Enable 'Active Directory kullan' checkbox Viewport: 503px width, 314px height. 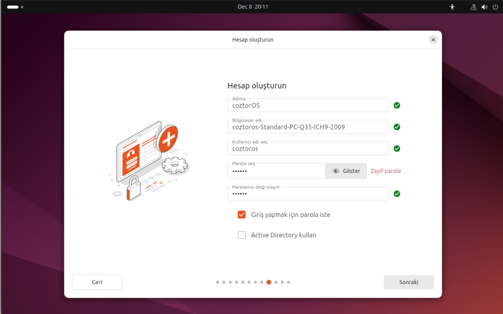coord(242,235)
